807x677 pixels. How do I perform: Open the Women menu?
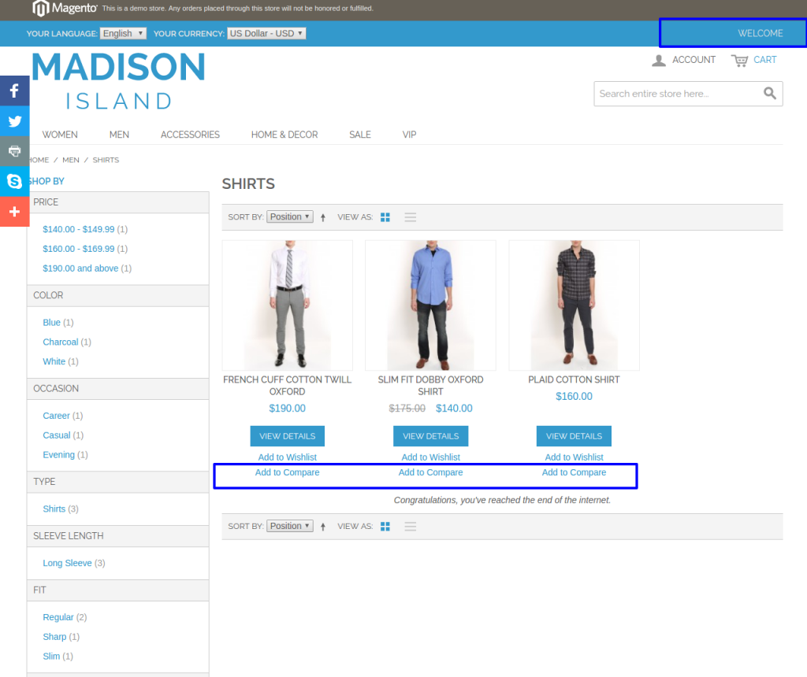pos(60,135)
